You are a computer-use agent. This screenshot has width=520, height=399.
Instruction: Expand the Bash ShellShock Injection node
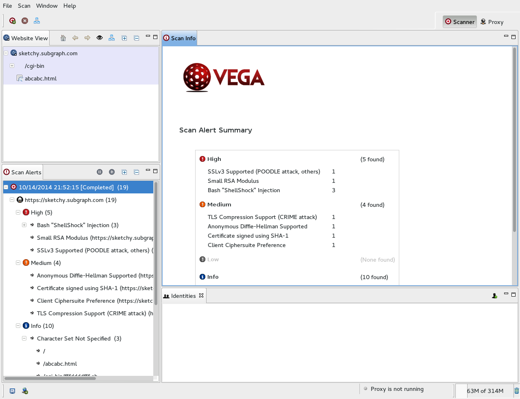tap(24, 225)
